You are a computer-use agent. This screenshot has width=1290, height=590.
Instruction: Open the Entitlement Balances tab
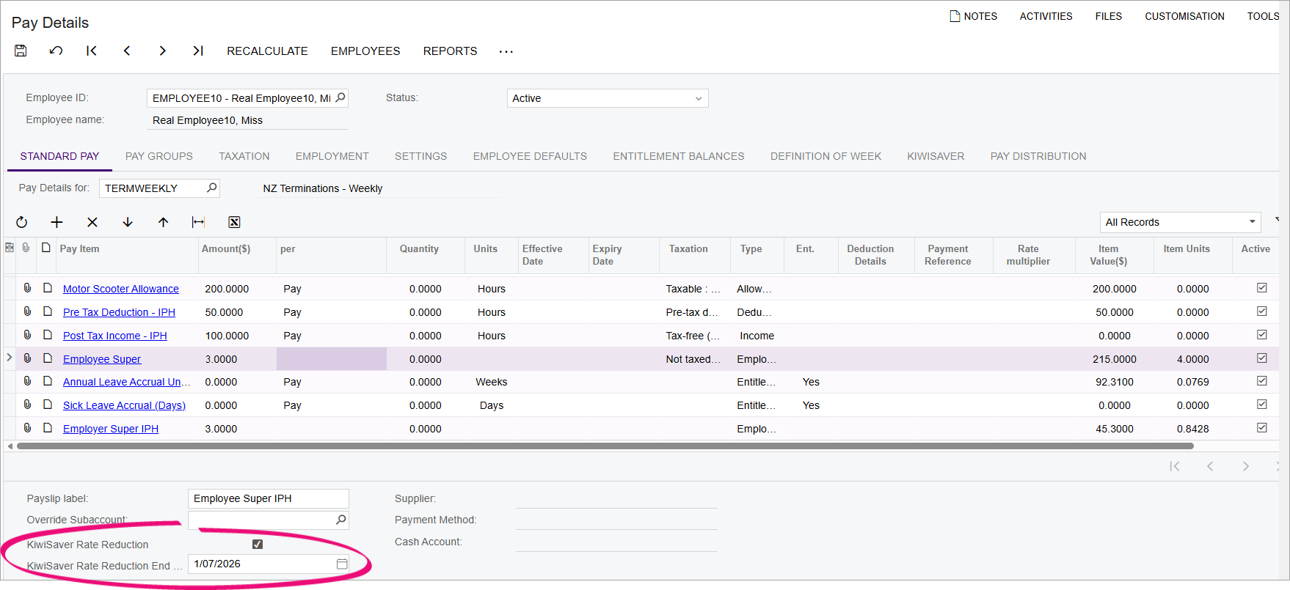678,156
